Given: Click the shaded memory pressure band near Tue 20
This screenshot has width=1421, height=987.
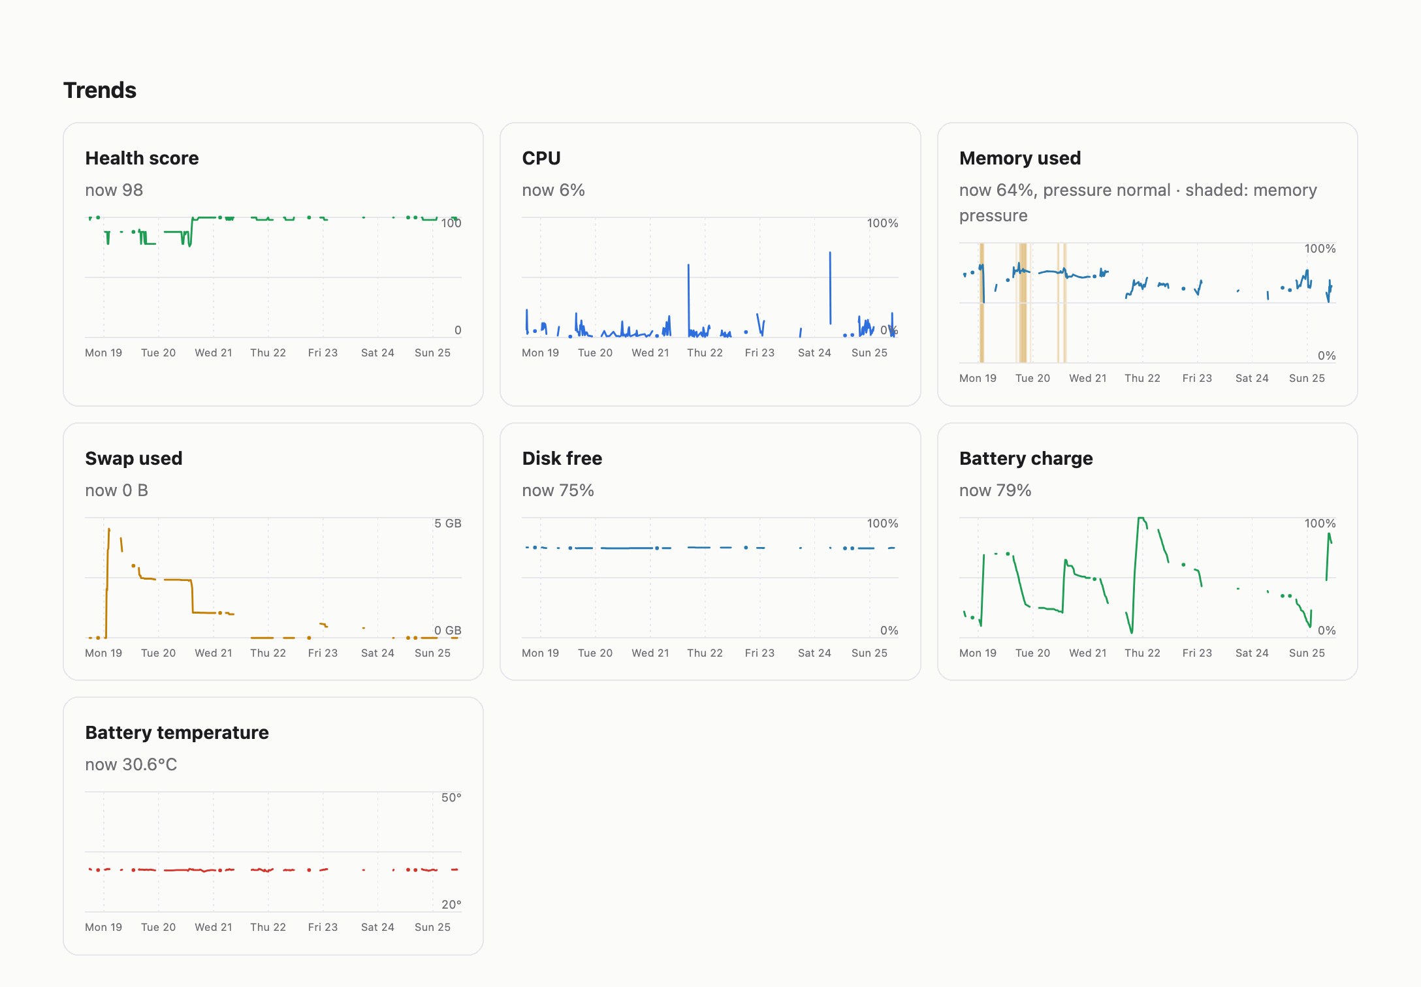Looking at the screenshot, I should tap(1023, 303).
